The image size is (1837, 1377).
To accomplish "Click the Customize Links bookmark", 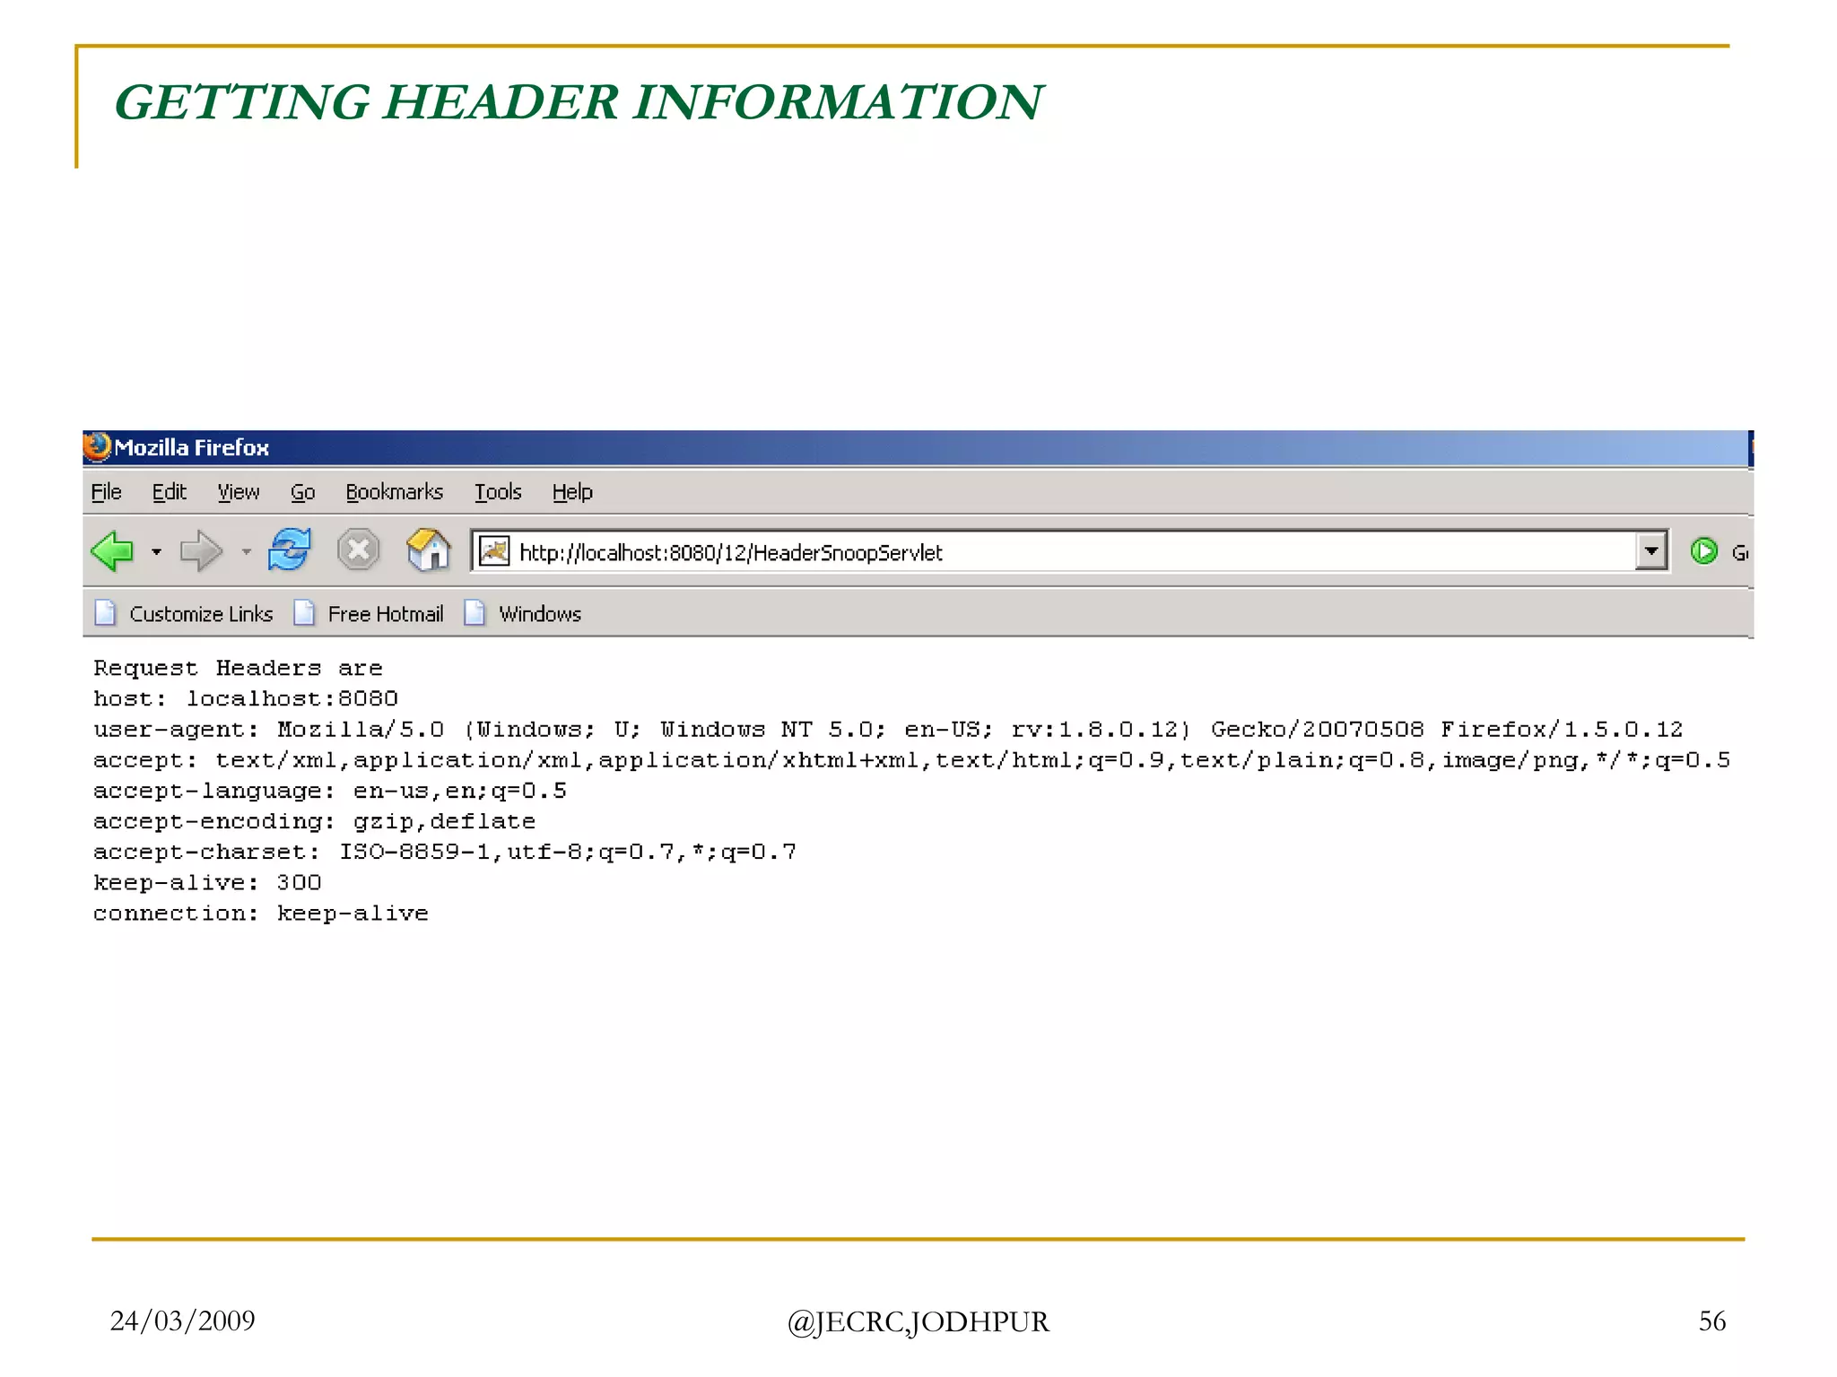I will pos(201,614).
